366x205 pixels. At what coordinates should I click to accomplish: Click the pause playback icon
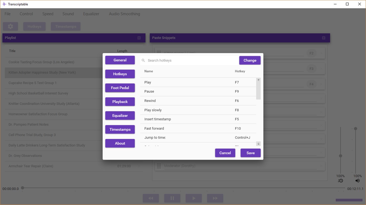coord(172,198)
